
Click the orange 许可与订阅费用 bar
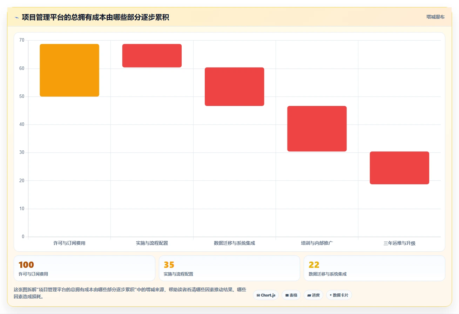[69, 70]
